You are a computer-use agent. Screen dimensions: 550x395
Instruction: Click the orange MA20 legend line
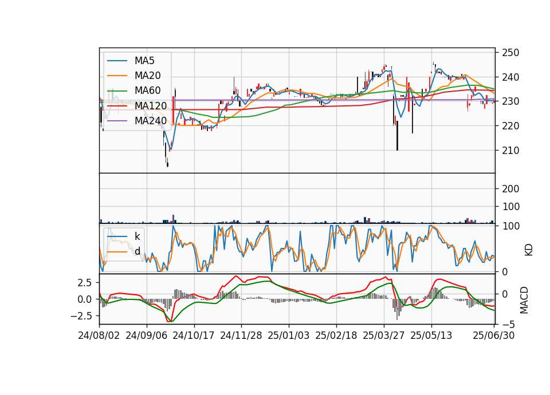[117, 76]
